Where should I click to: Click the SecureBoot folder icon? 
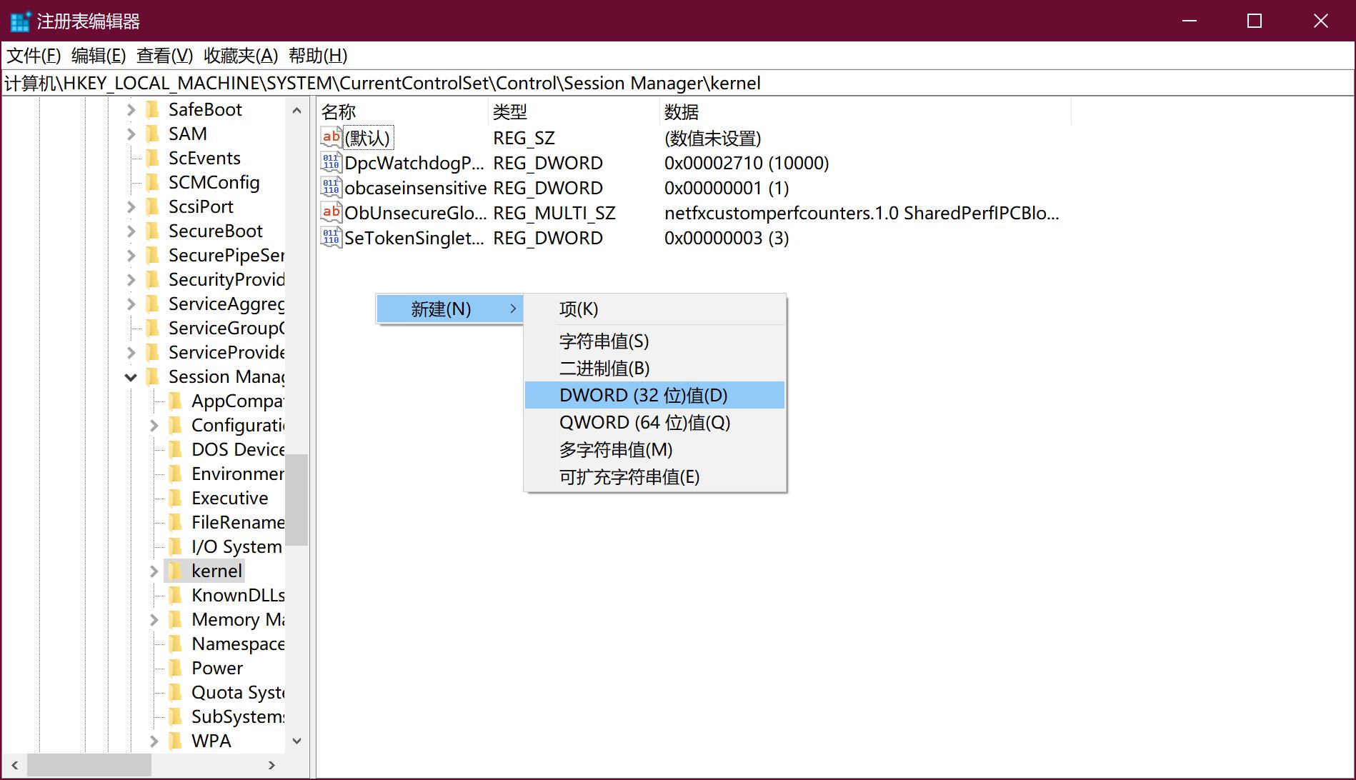(152, 231)
